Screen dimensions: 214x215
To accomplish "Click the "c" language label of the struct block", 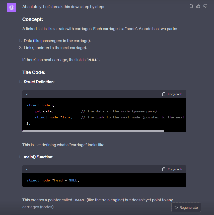I will point(27,94).
